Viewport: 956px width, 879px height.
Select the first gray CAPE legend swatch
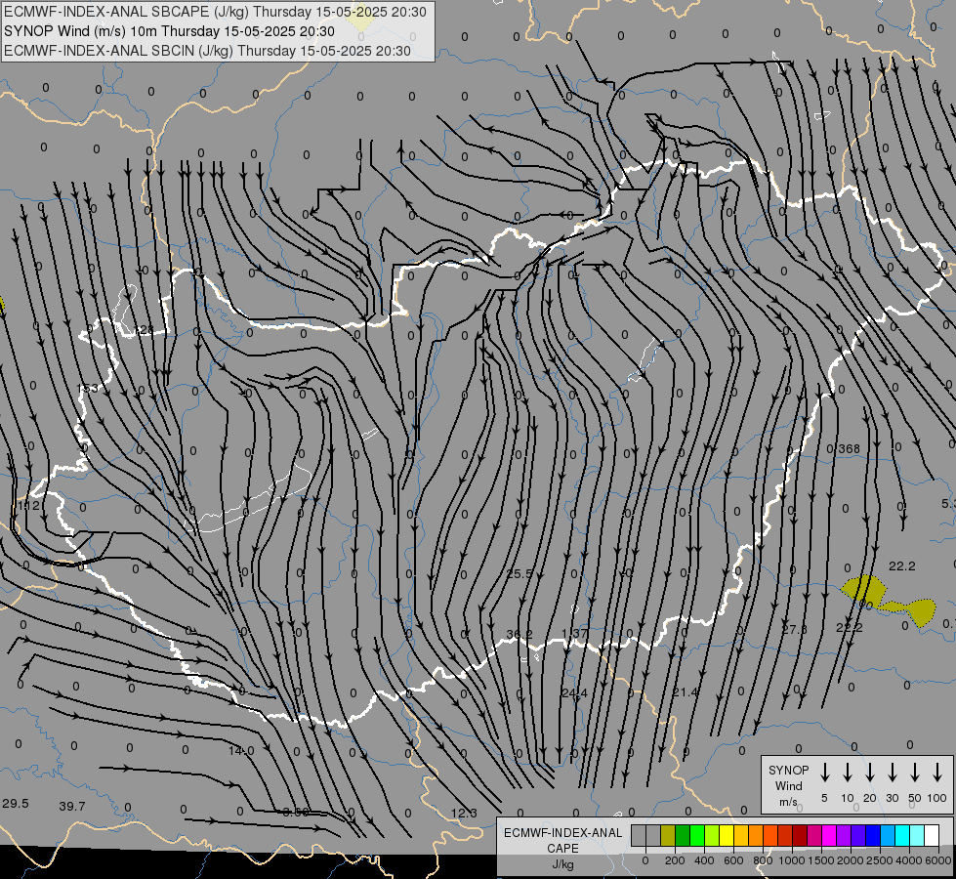(x=639, y=836)
